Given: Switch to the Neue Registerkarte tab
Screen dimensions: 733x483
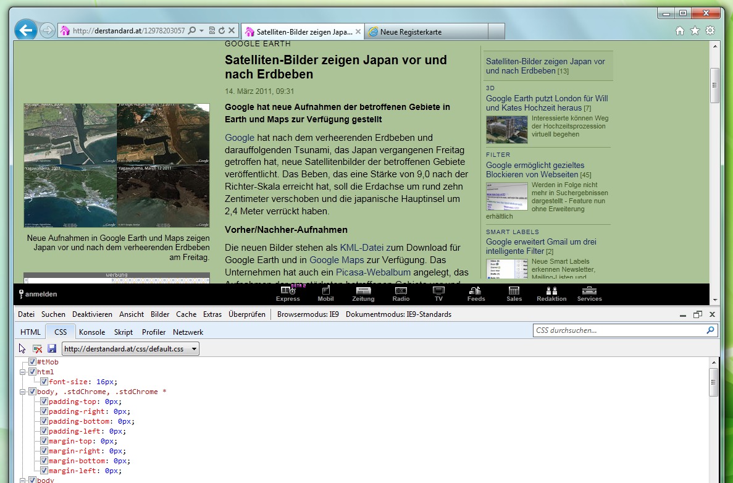Looking at the screenshot, I should 426,31.
